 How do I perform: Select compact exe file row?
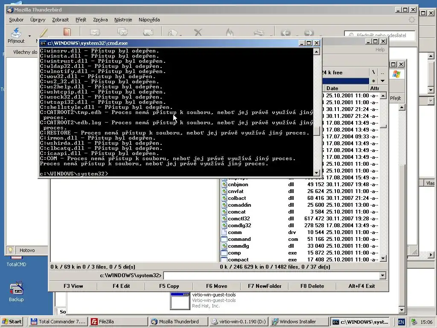point(300,259)
